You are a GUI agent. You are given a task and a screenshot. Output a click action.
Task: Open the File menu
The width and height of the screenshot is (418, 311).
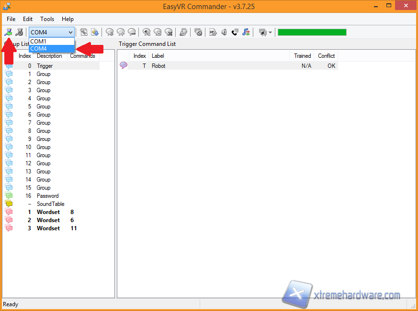(x=11, y=19)
